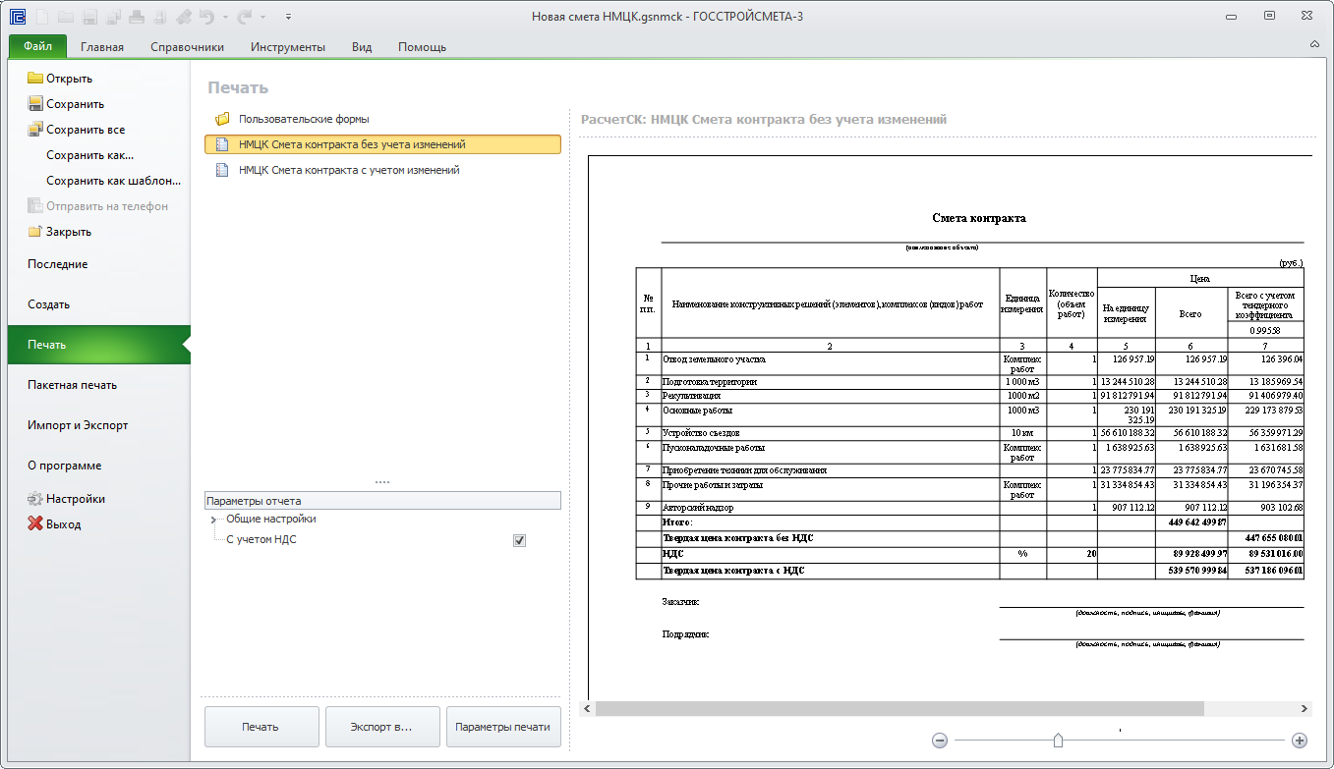Open the Последние section

58,264
